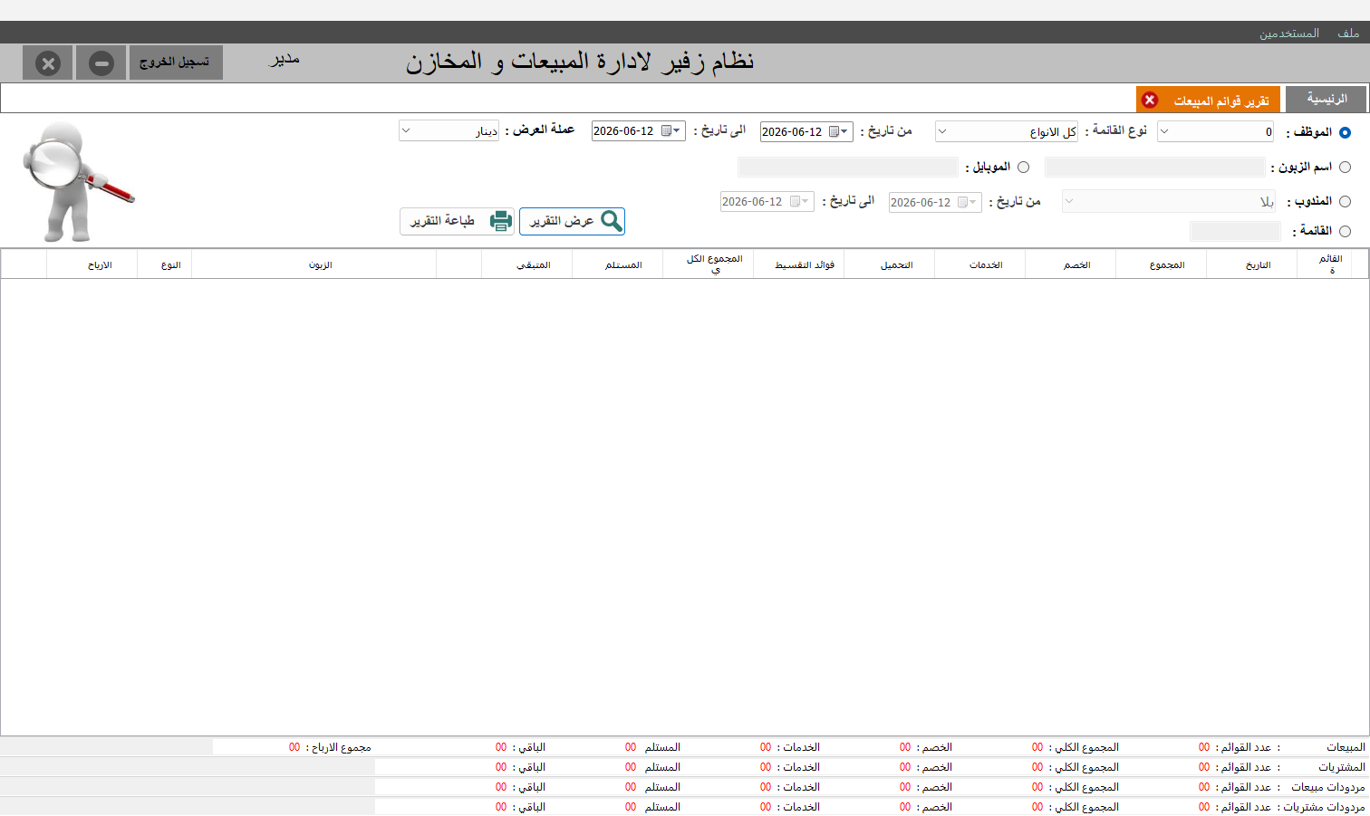1370x816 pixels.
Task: Open calendar icon of top الى تاريخ date
Action: (x=666, y=130)
